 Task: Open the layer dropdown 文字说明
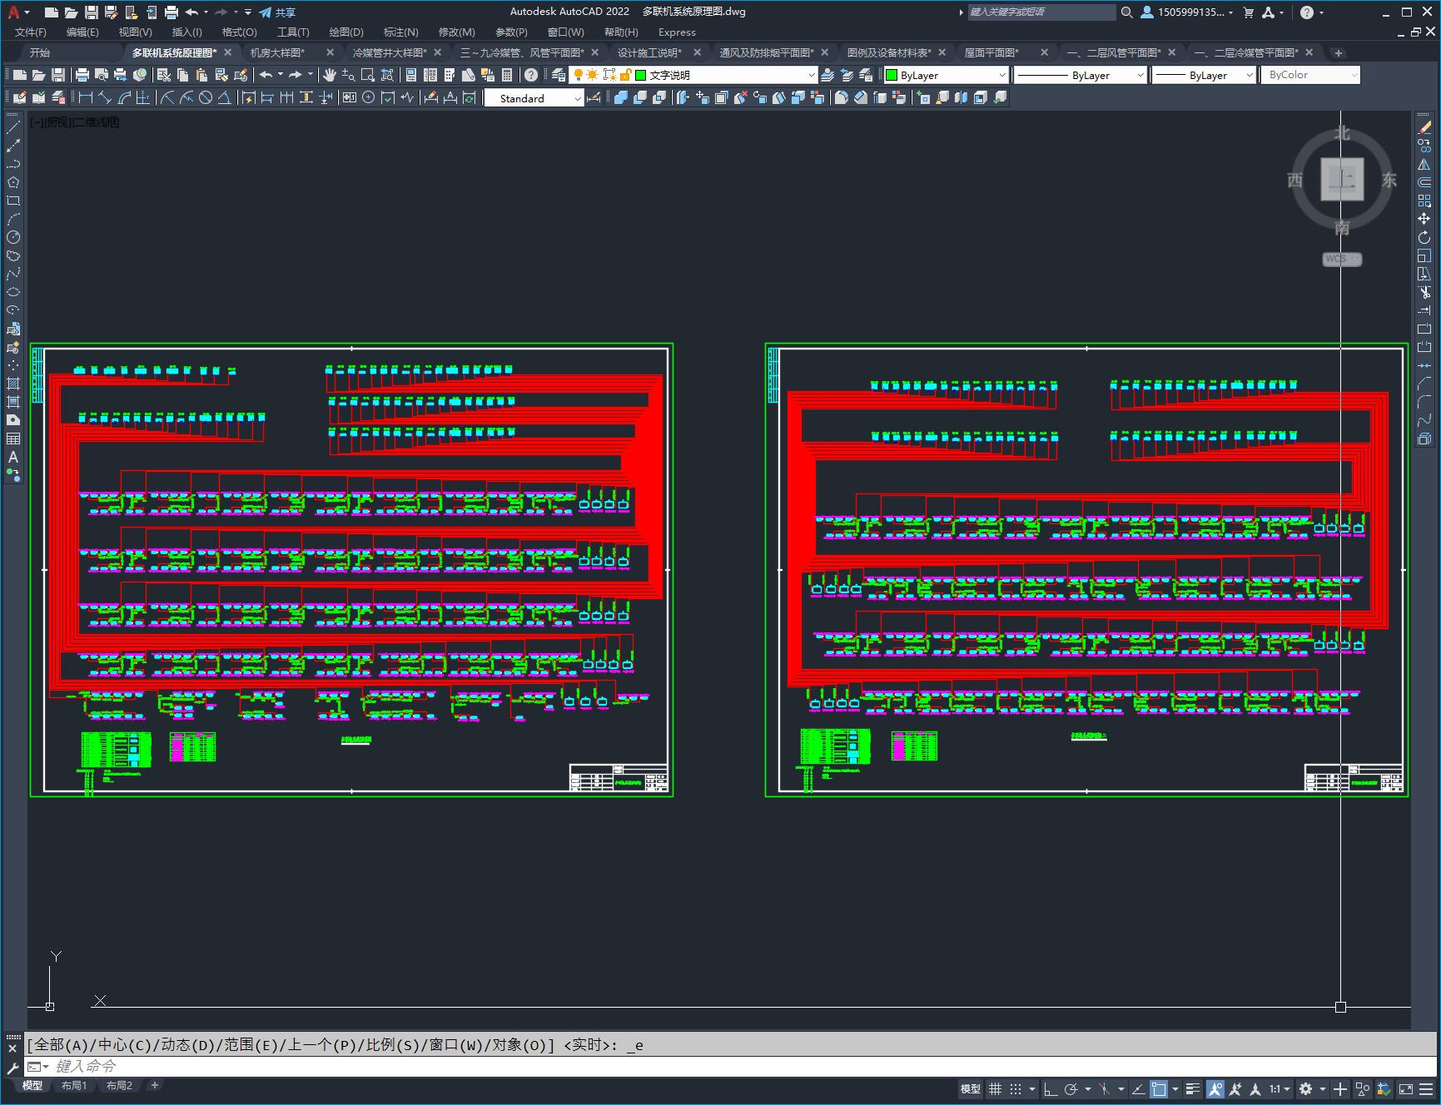[693, 75]
